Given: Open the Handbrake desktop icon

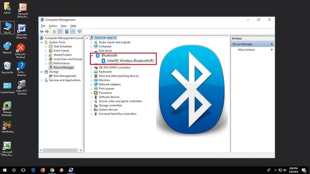Looking at the screenshot, I should [7, 127].
